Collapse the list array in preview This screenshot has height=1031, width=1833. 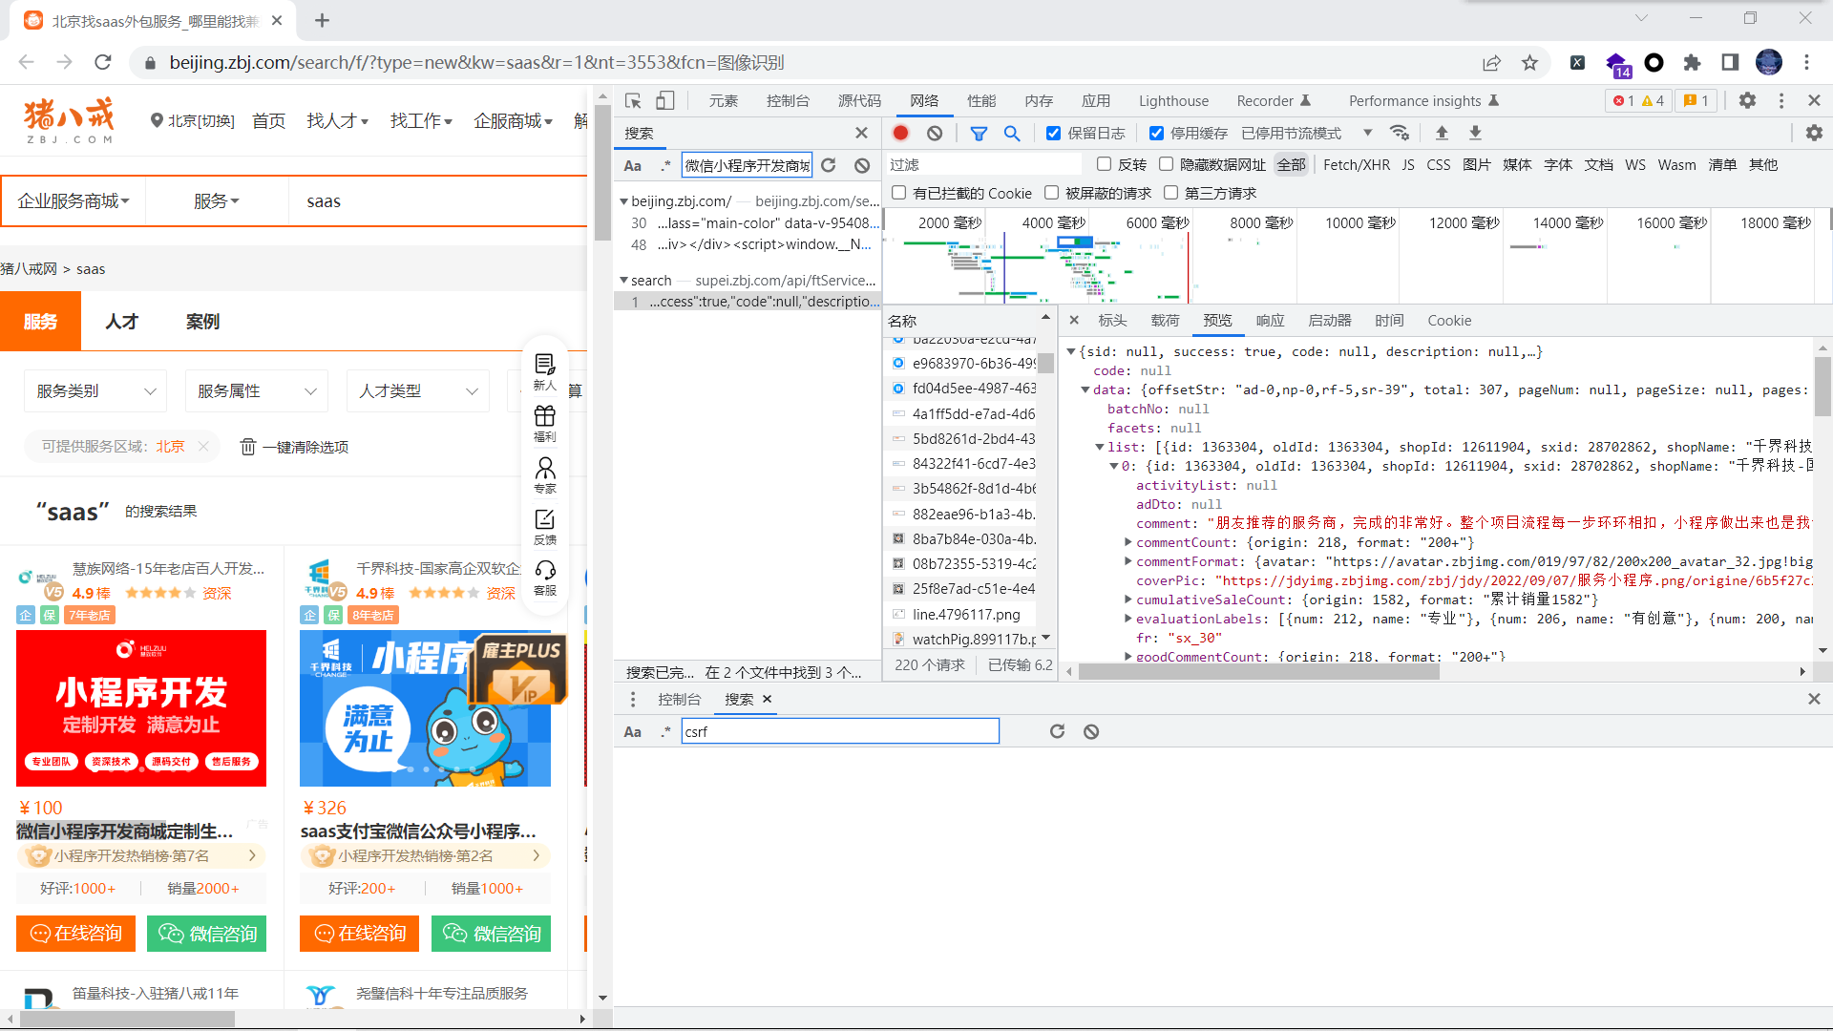(x=1099, y=447)
